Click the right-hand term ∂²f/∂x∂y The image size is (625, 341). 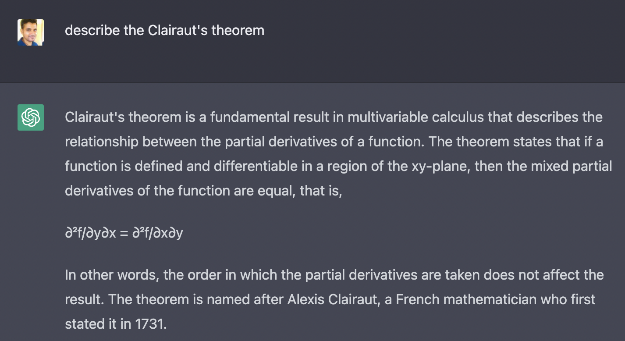click(157, 233)
